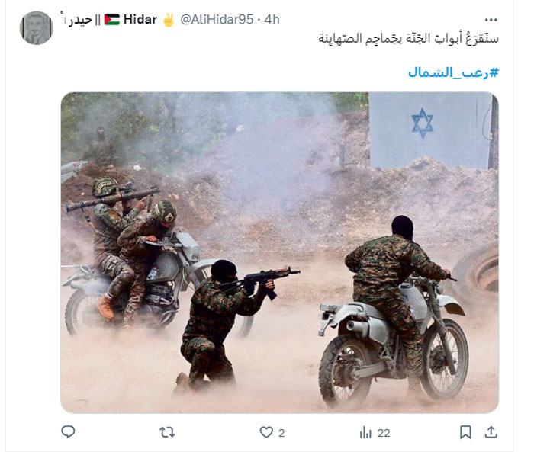
Task: Open the blue Arabic hashtag link
Action: pos(453,72)
